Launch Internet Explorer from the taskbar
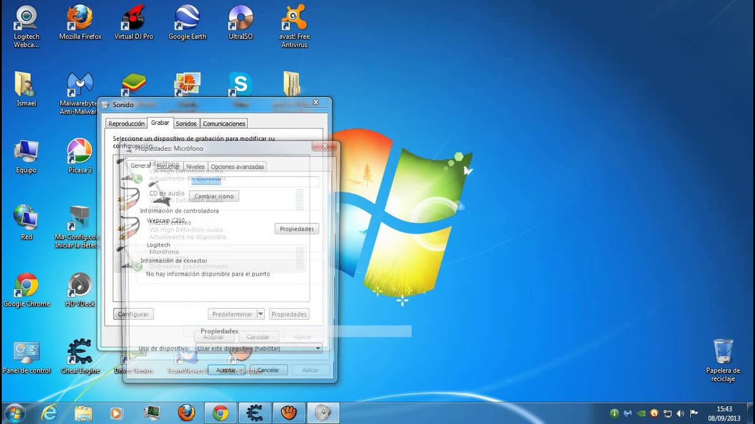The image size is (755, 424). [x=50, y=413]
